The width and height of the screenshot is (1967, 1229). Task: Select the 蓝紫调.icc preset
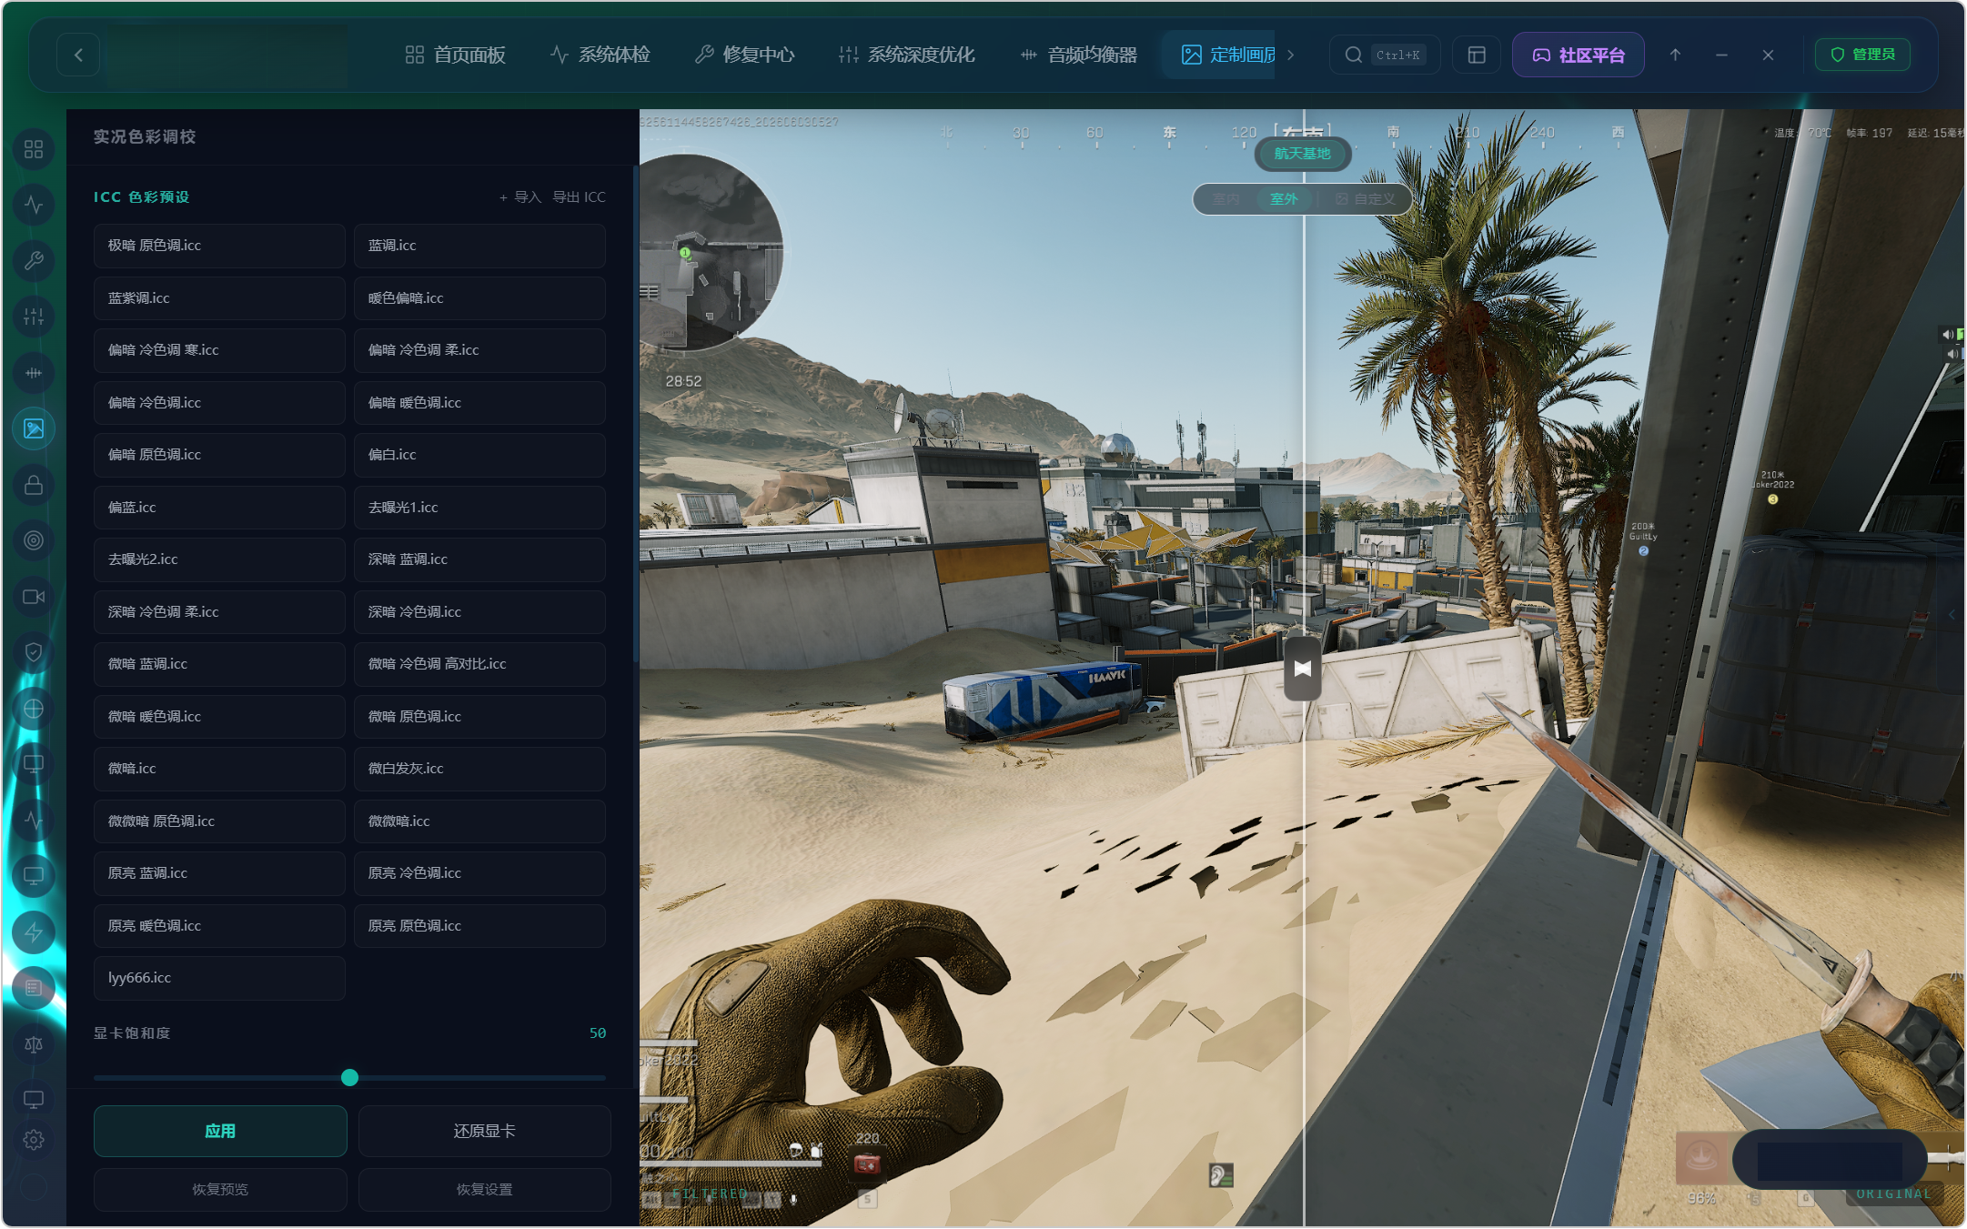219,298
